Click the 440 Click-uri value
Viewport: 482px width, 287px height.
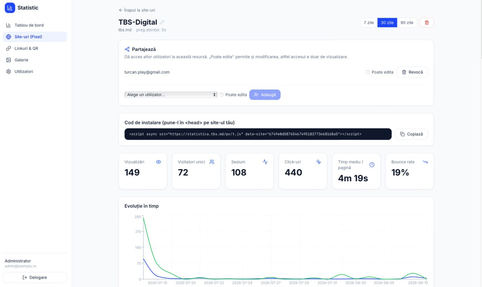[x=294, y=173]
